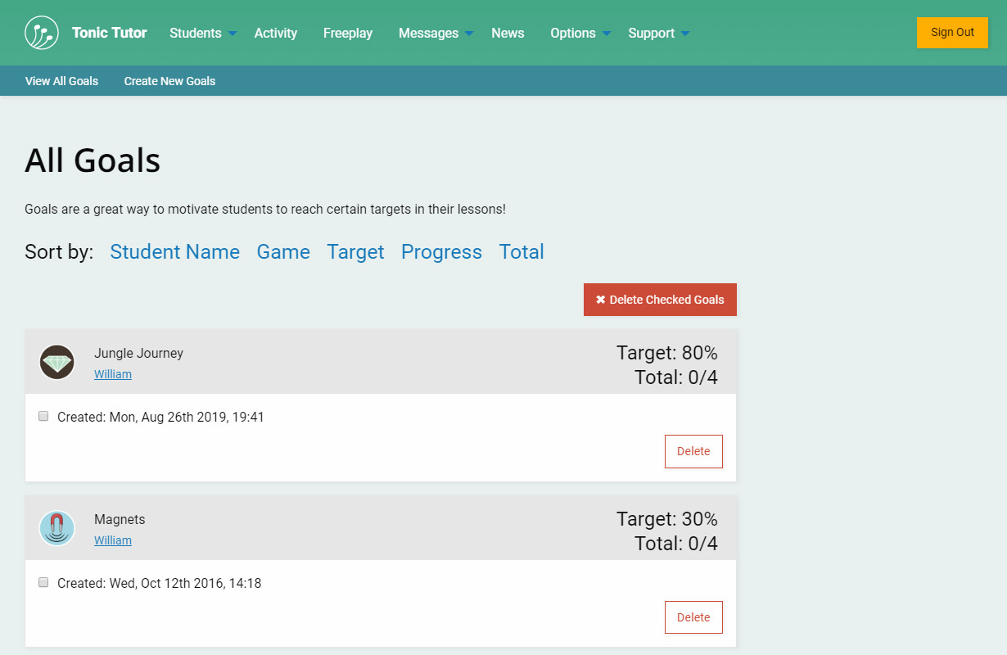Sort goals by Student Name
This screenshot has width=1007, height=655.
coord(174,252)
